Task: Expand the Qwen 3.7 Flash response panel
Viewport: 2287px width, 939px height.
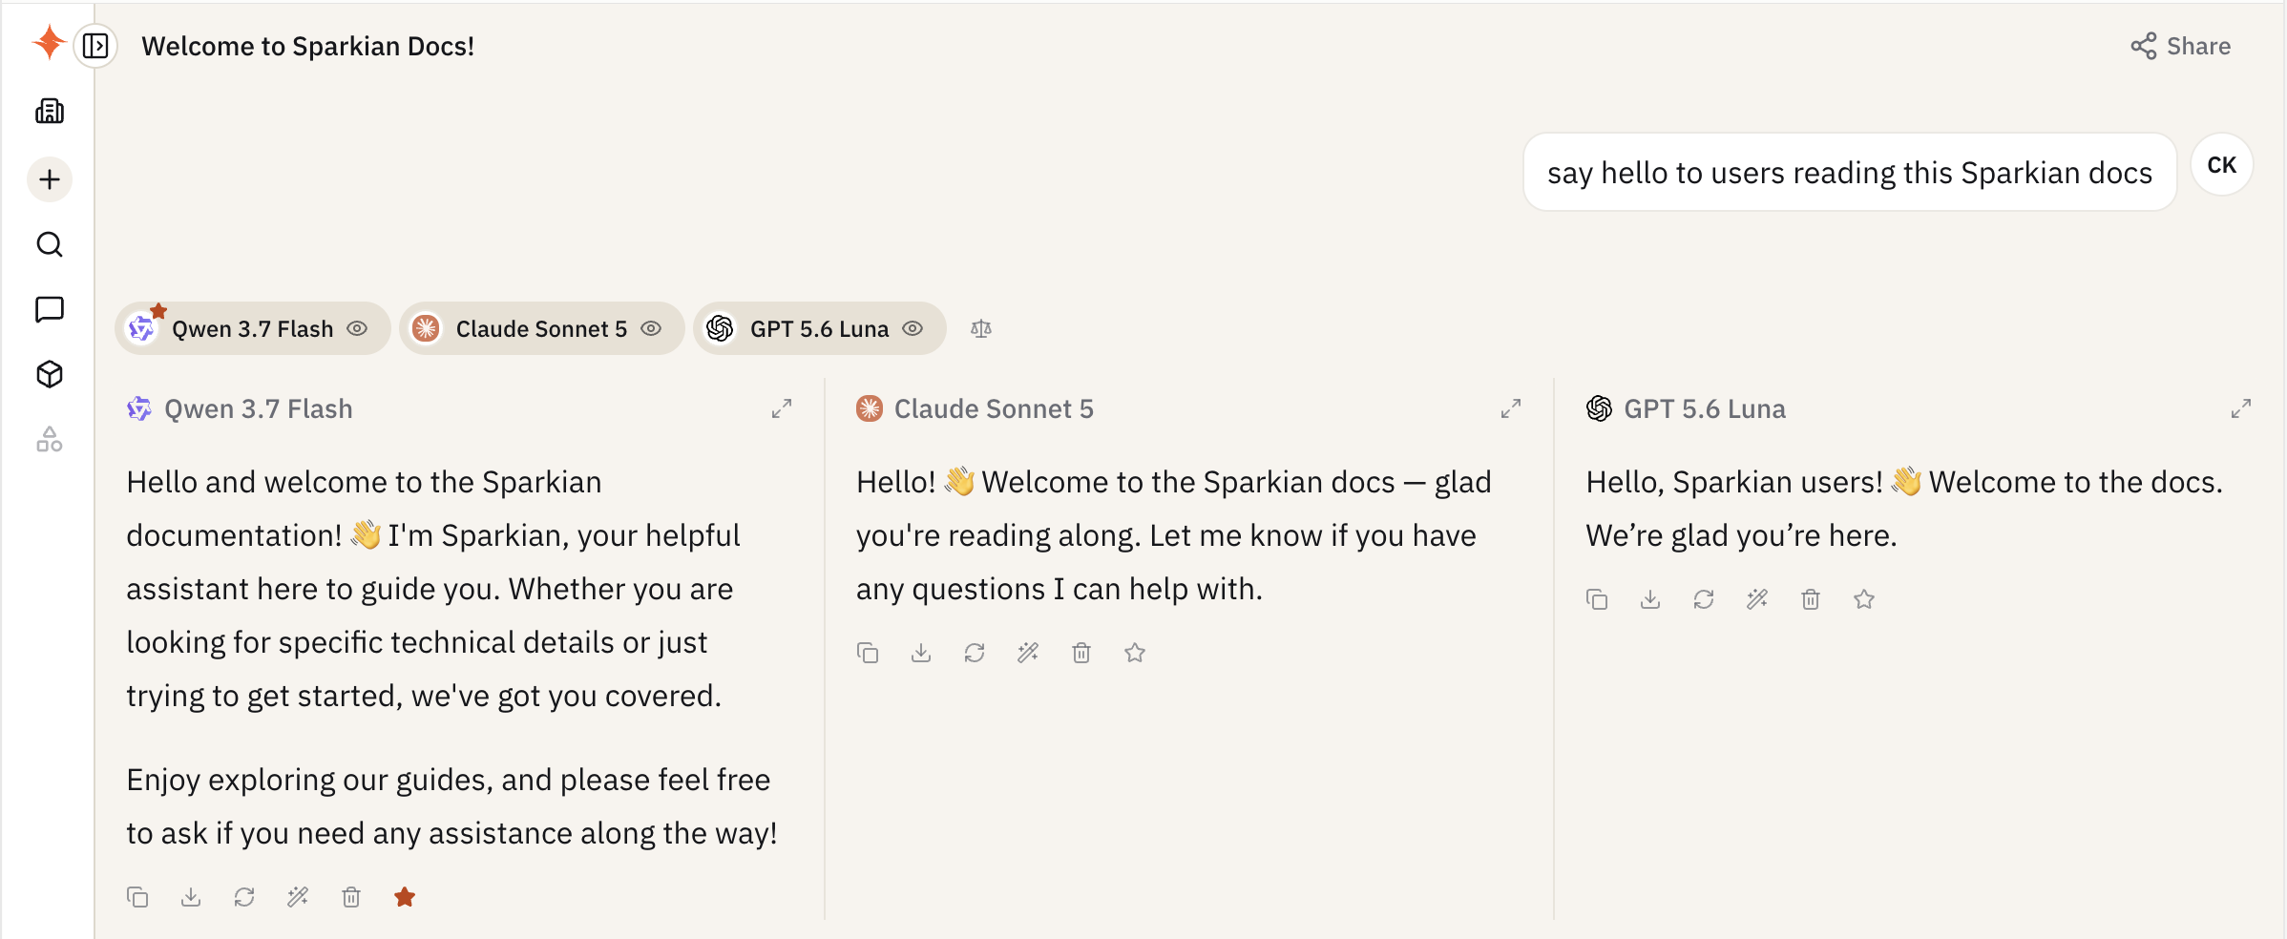Action: 782,408
